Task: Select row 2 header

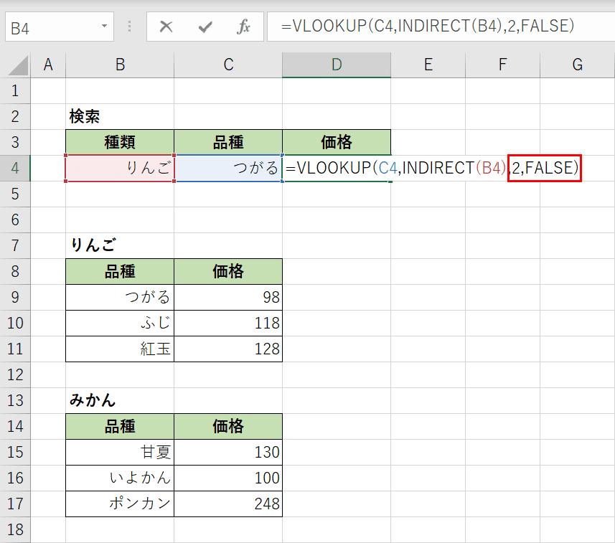Action: point(15,116)
